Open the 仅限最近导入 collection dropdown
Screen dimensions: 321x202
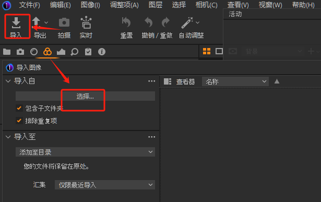pyautogui.click(x=105, y=185)
